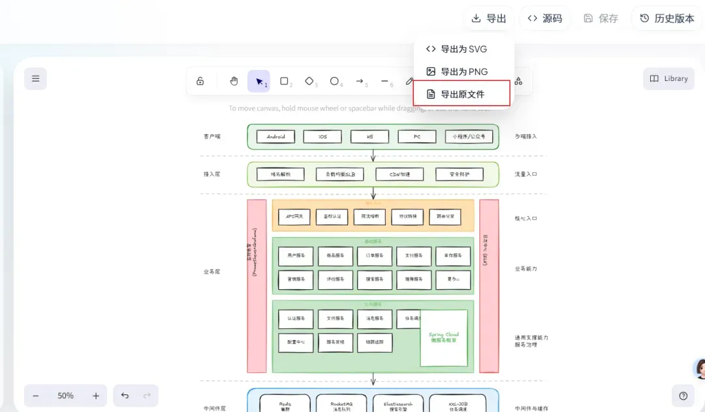This screenshot has height=412, width=705.
Task: Click the 小程序/公众号 box
Action: click(x=469, y=136)
